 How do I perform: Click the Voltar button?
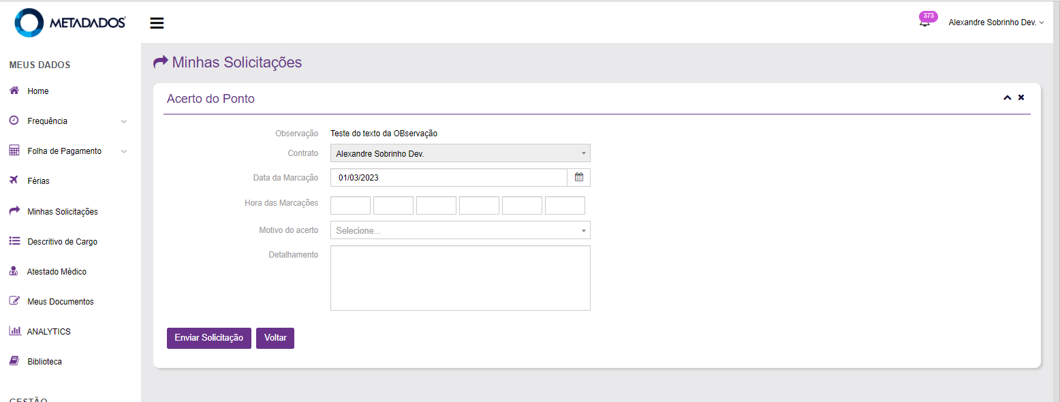275,338
